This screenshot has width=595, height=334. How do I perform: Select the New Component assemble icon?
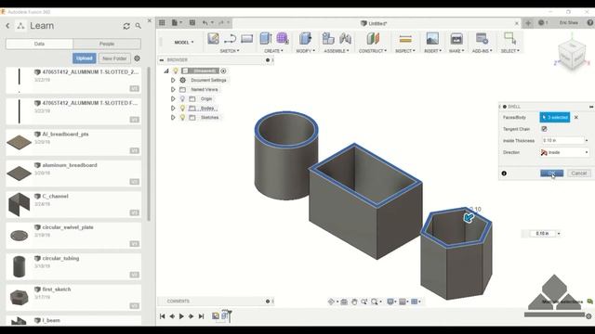click(328, 39)
